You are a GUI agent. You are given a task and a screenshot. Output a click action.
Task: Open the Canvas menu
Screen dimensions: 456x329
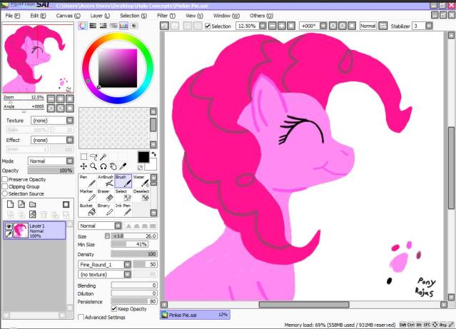(x=69, y=16)
